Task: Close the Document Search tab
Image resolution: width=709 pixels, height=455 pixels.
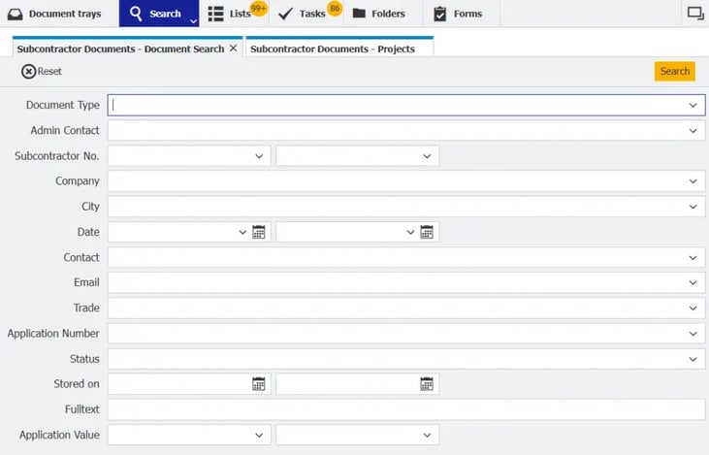Action: point(234,48)
